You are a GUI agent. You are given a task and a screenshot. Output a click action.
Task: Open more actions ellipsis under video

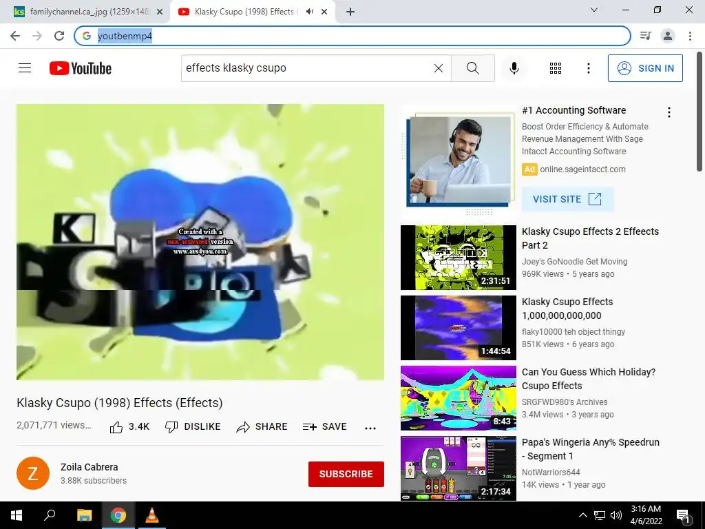(x=370, y=428)
